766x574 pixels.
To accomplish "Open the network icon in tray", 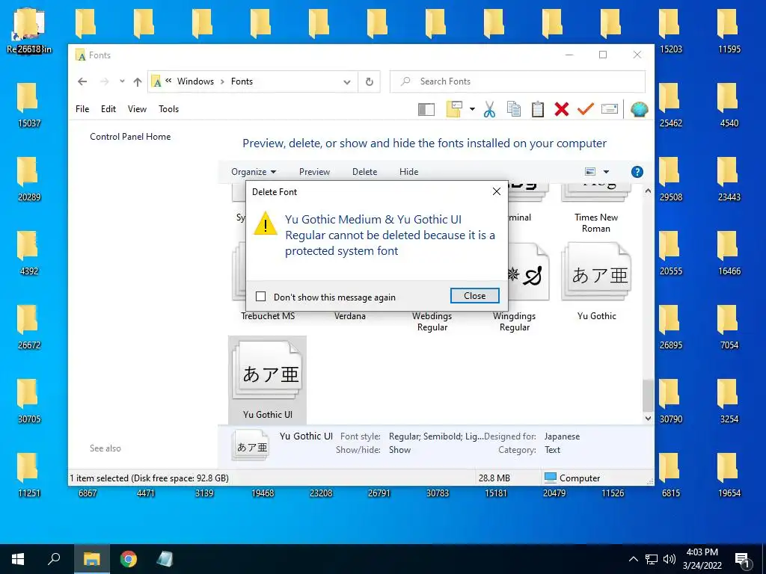I will 652,559.
